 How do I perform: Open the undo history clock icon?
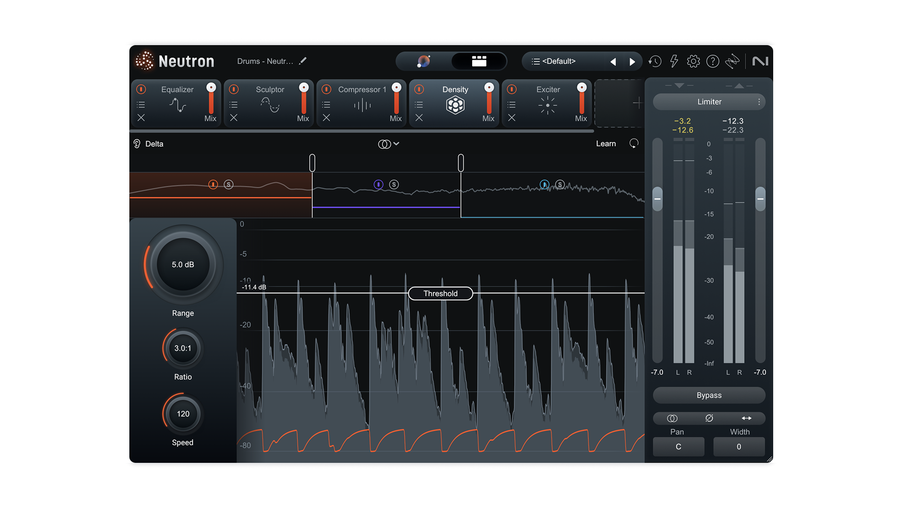coord(655,61)
